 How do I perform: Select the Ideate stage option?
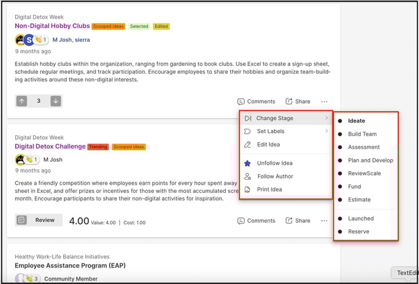356,121
